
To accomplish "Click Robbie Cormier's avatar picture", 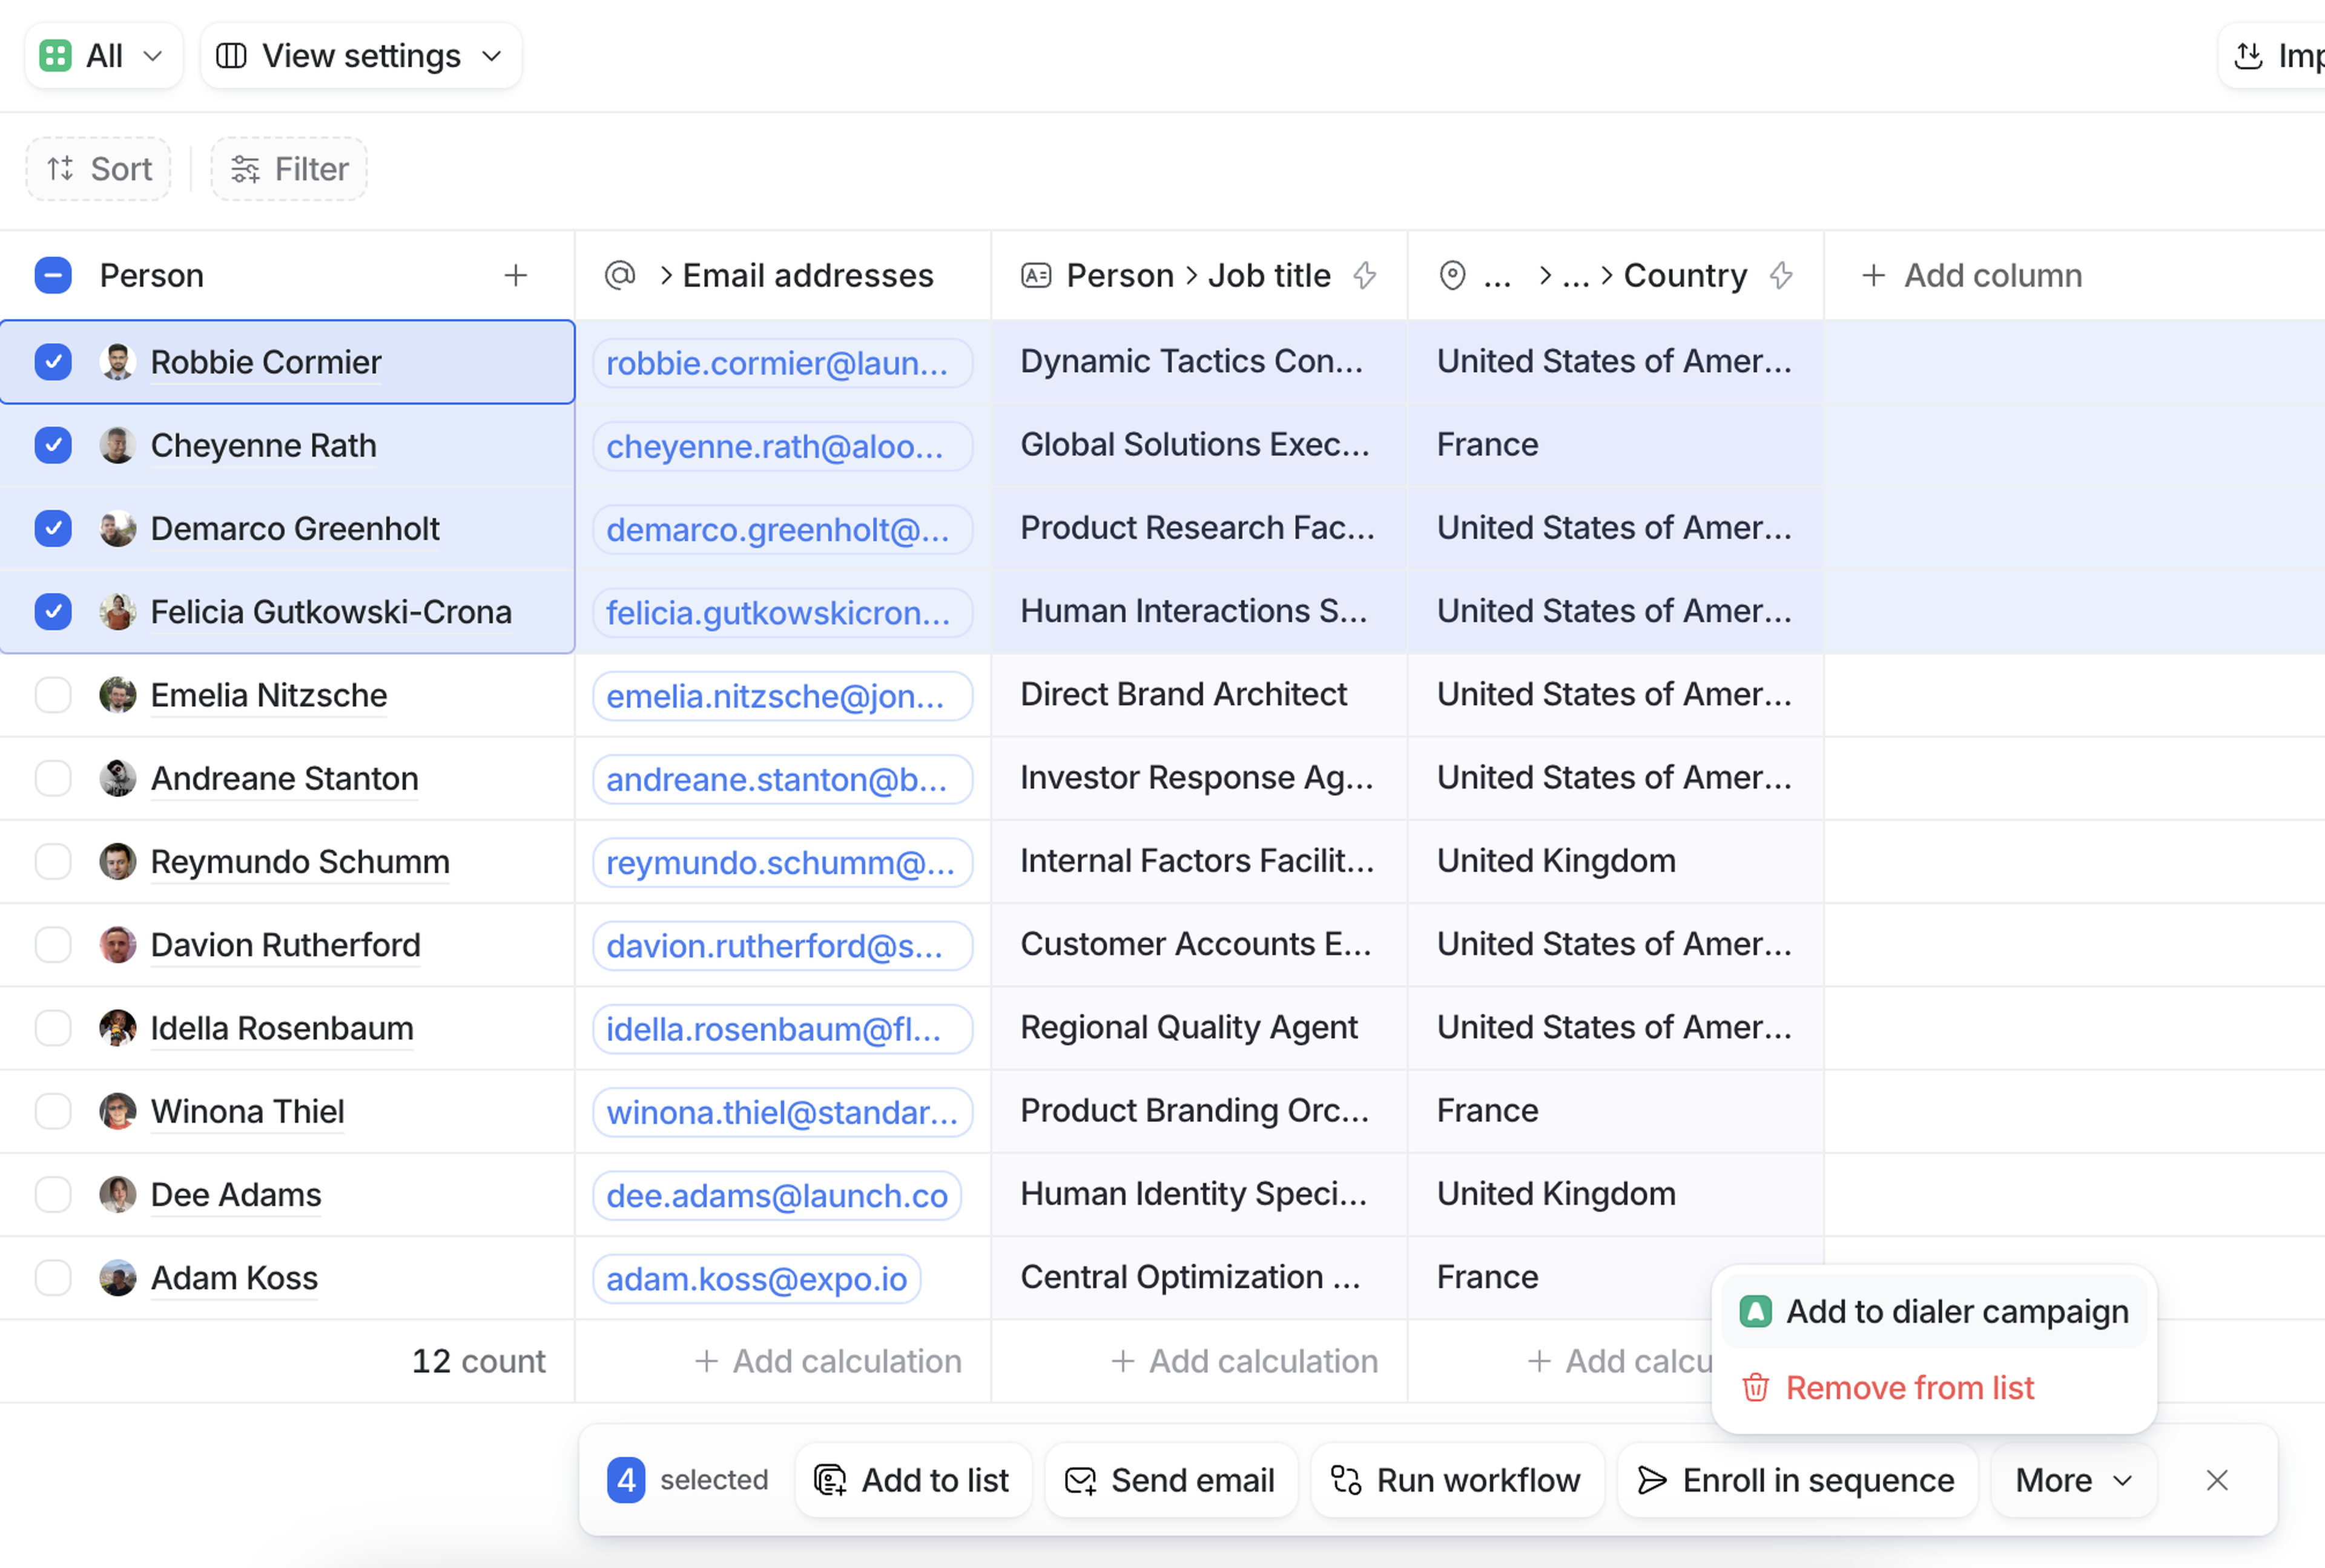I will point(118,362).
